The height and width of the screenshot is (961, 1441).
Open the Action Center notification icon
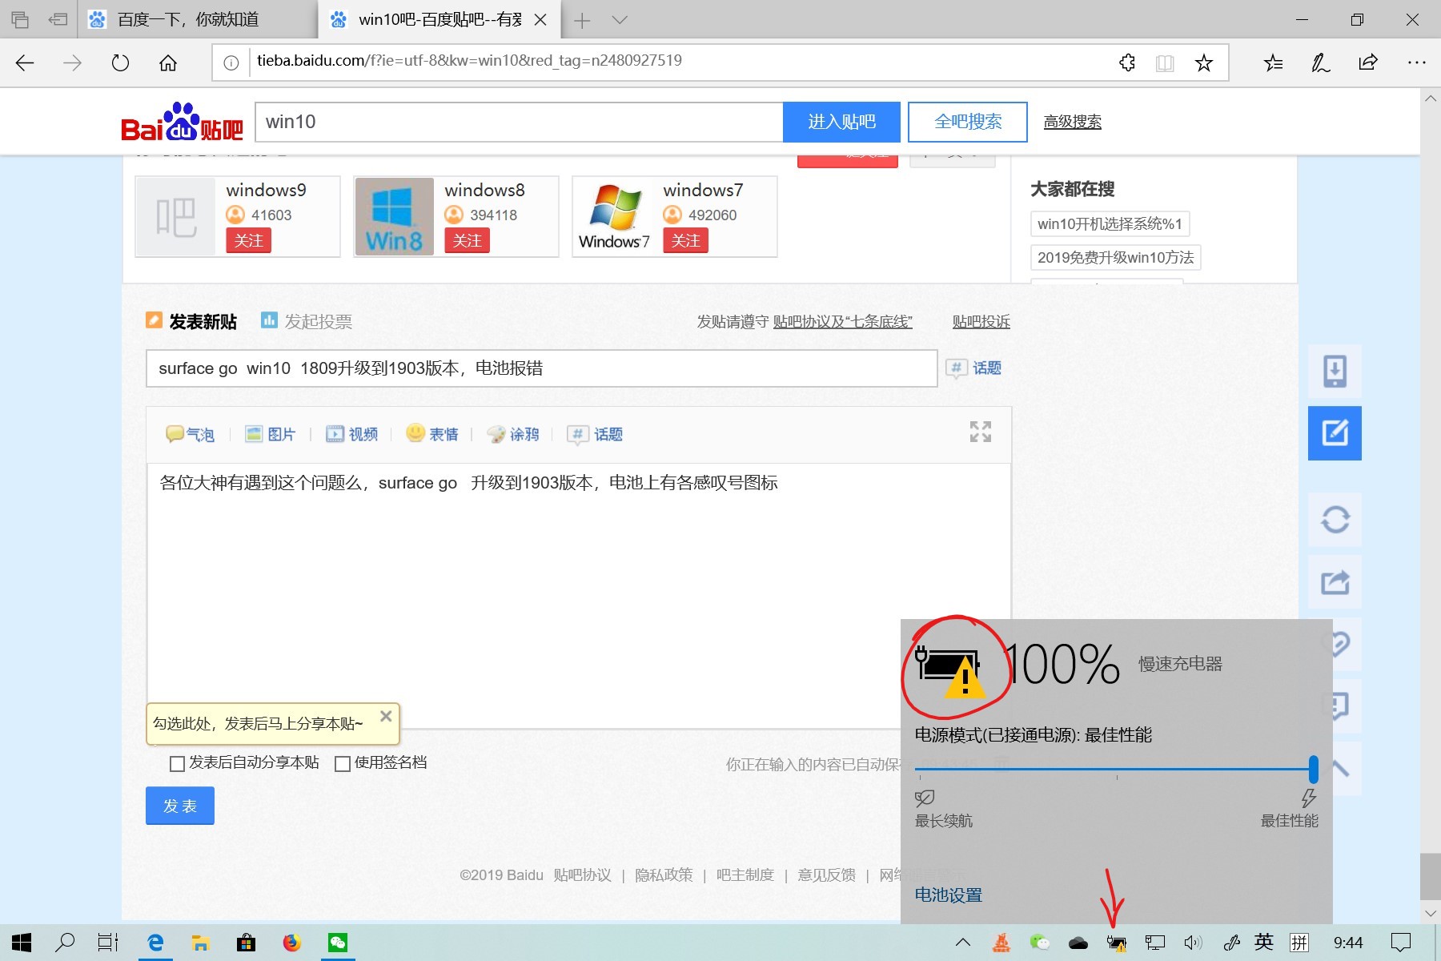pyautogui.click(x=1401, y=943)
